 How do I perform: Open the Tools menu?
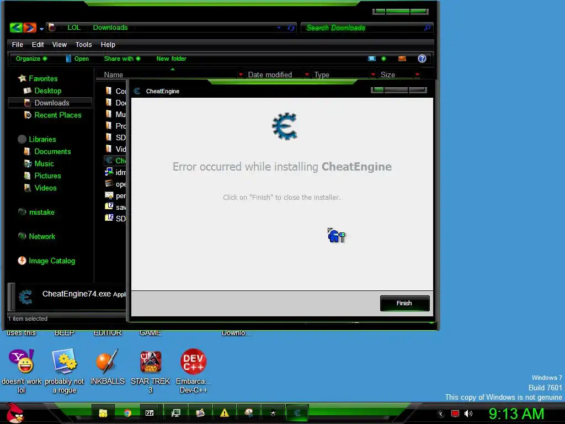pos(83,44)
